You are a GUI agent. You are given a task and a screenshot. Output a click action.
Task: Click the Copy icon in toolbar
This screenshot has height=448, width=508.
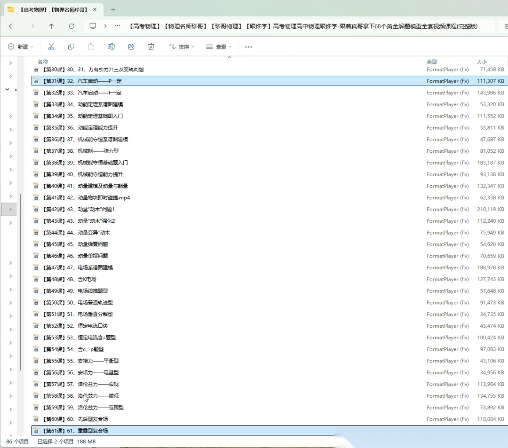[71, 47]
